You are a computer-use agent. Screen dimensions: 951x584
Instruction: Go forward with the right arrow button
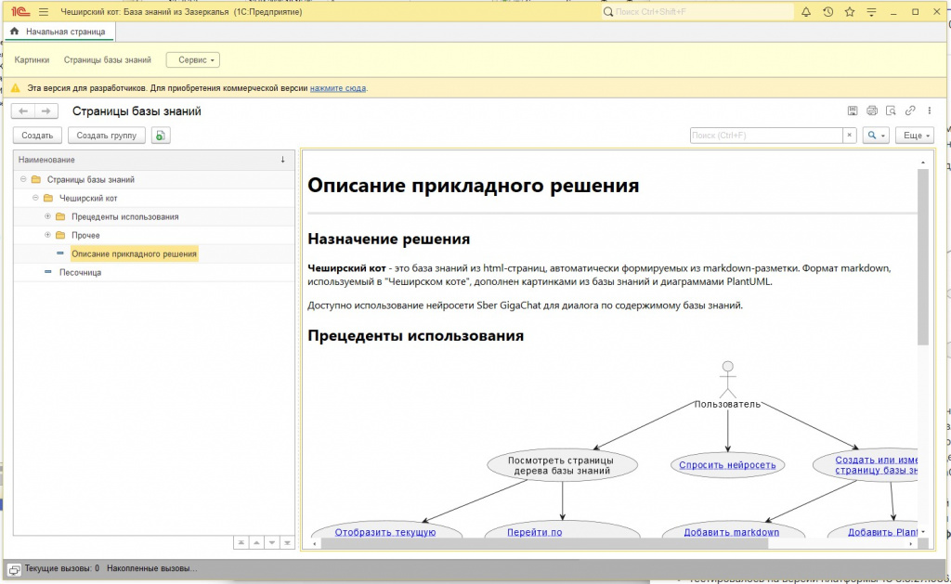(x=46, y=111)
